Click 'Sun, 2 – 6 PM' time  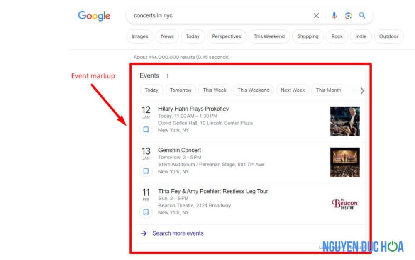click(173, 198)
